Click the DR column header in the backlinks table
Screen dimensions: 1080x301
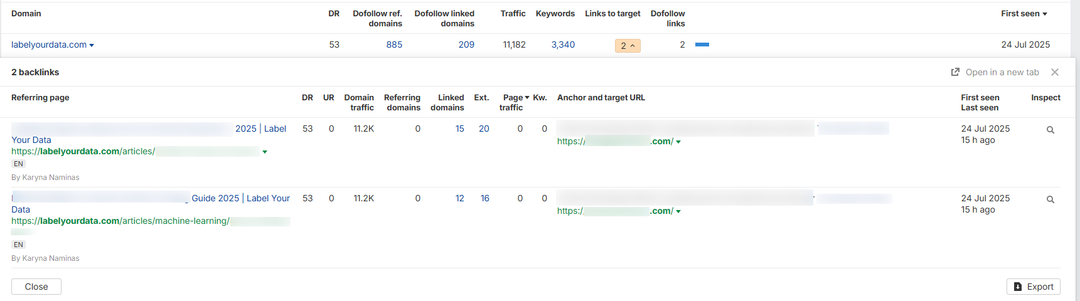pyautogui.click(x=307, y=97)
